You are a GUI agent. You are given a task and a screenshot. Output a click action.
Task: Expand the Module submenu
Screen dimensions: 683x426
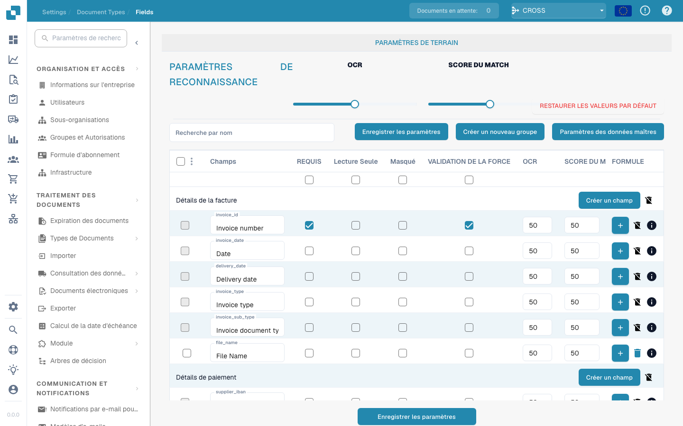pos(137,344)
